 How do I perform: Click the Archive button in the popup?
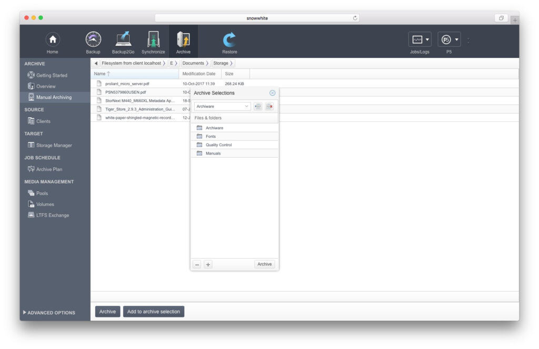point(264,264)
